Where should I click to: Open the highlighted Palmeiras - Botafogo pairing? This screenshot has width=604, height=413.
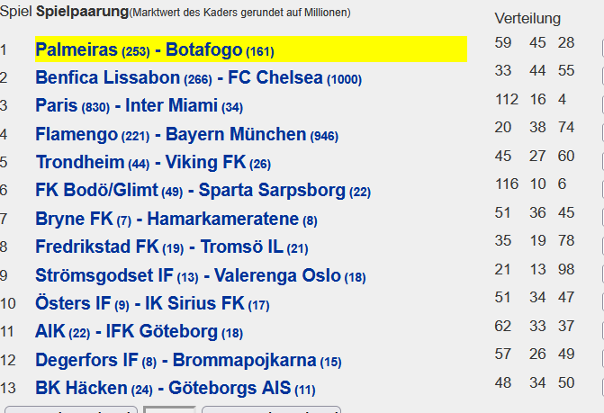[x=155, y=49]
